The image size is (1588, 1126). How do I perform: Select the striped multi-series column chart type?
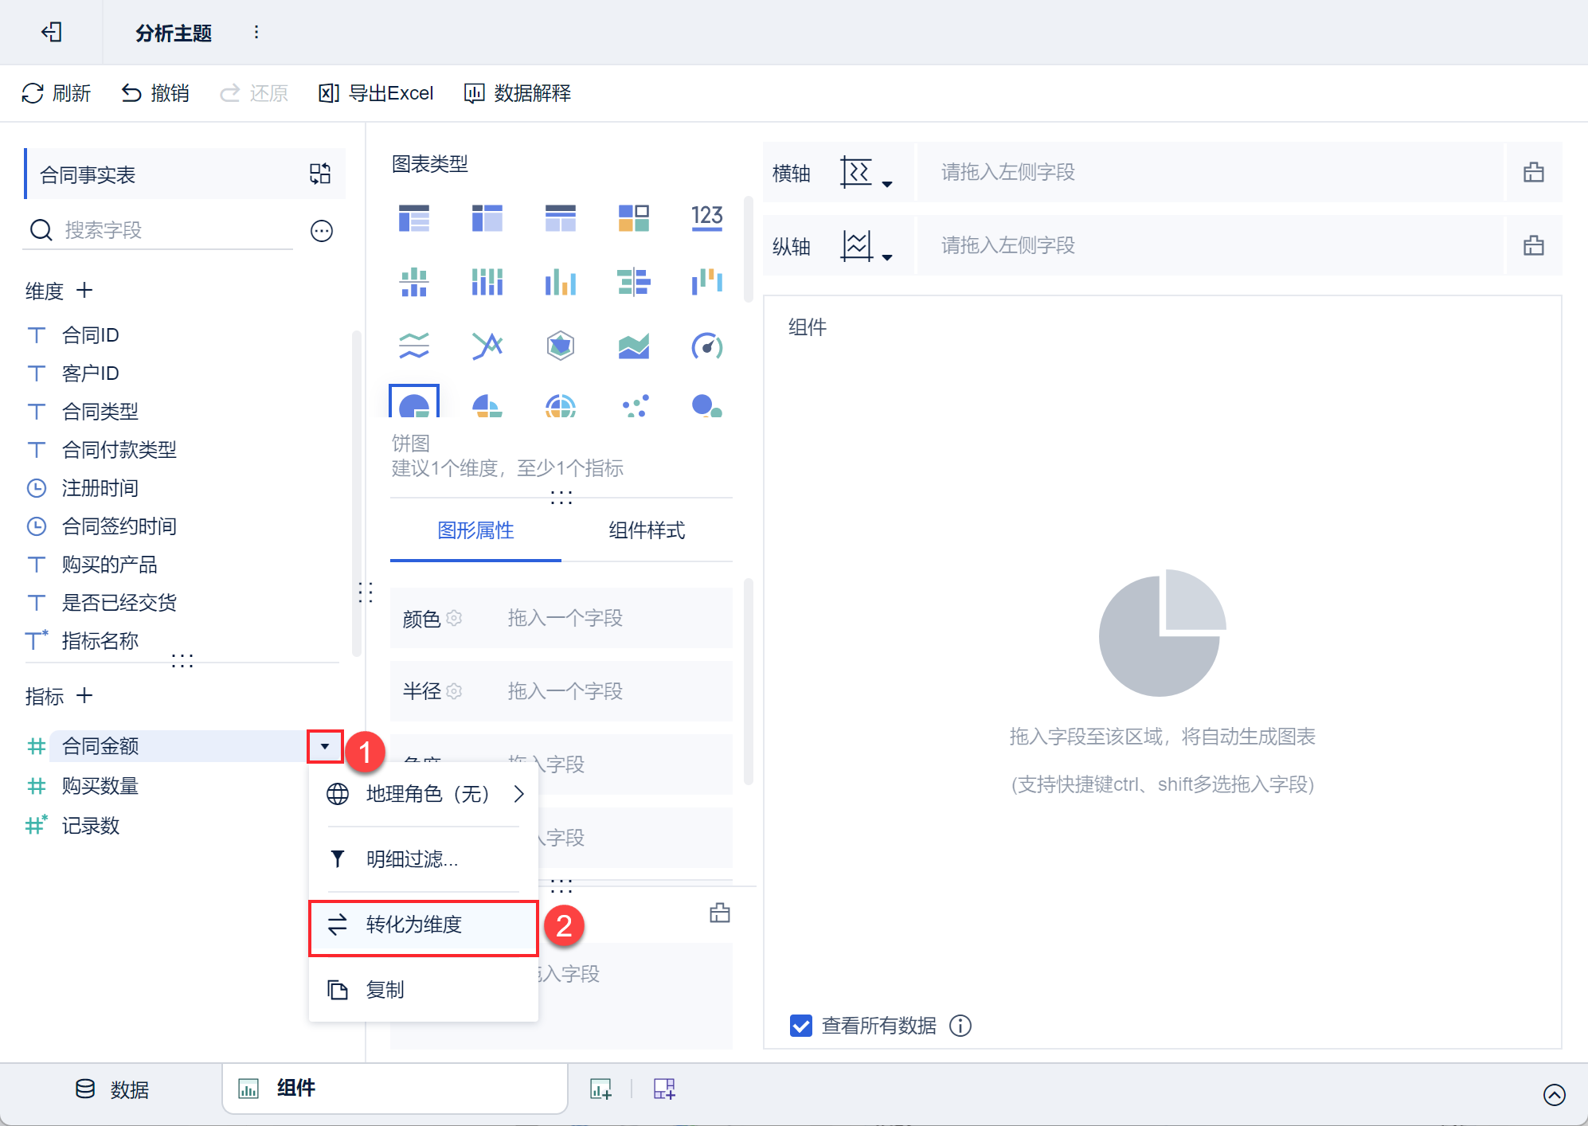click(487, 282)
